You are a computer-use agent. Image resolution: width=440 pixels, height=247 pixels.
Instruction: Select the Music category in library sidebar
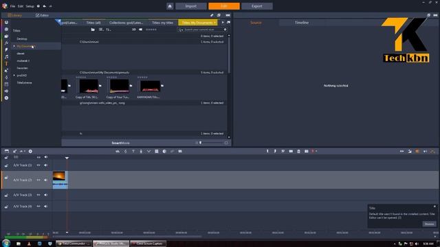(6, 57)
